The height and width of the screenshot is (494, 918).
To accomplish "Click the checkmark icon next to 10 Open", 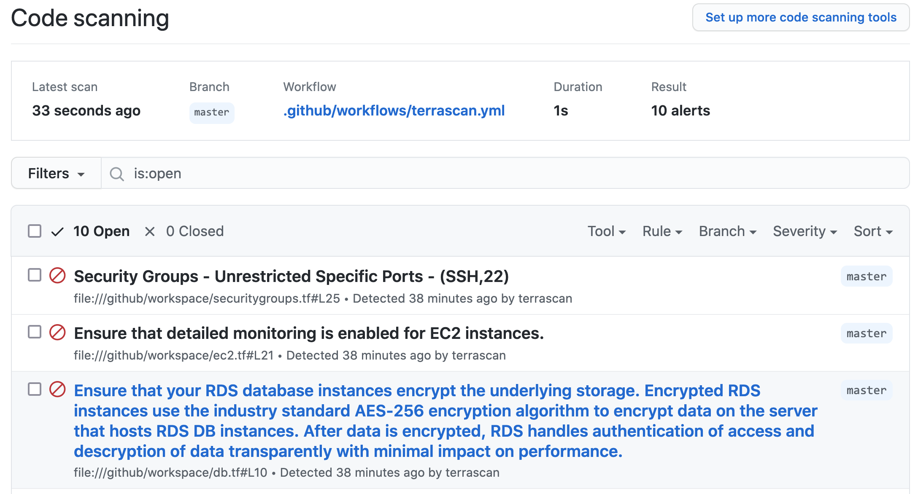I will (x=57, y=231).
